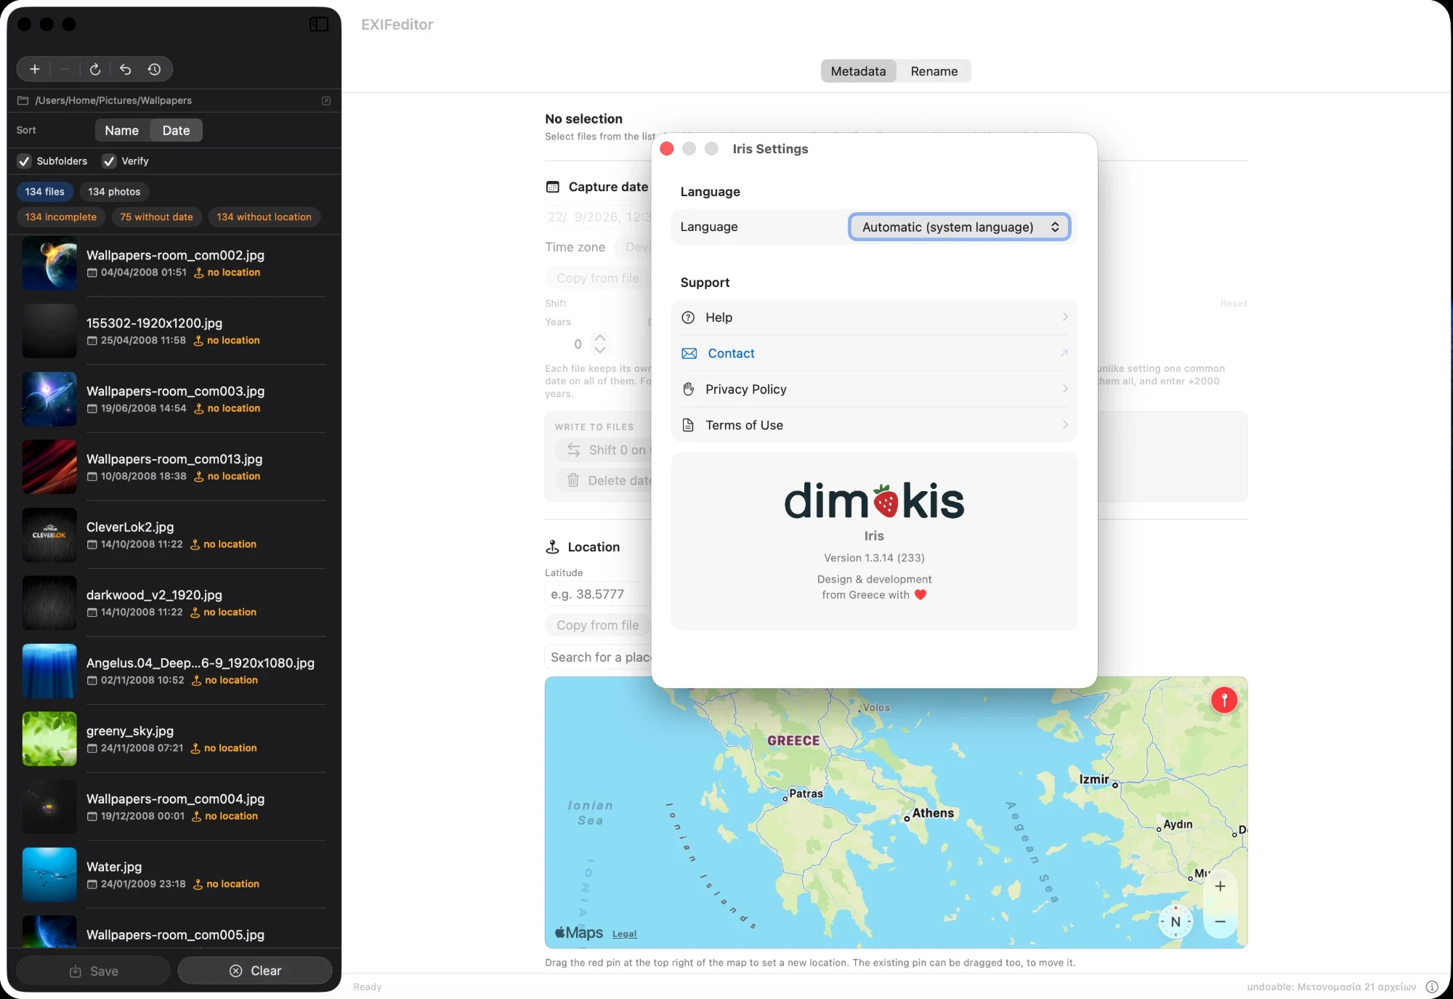Open Contact via its external arrow
The image size is (1453, 999).
coord(1064,353)
